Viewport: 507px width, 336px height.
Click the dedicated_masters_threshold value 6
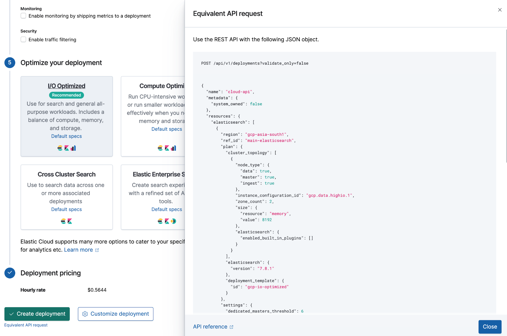point(302,311)
